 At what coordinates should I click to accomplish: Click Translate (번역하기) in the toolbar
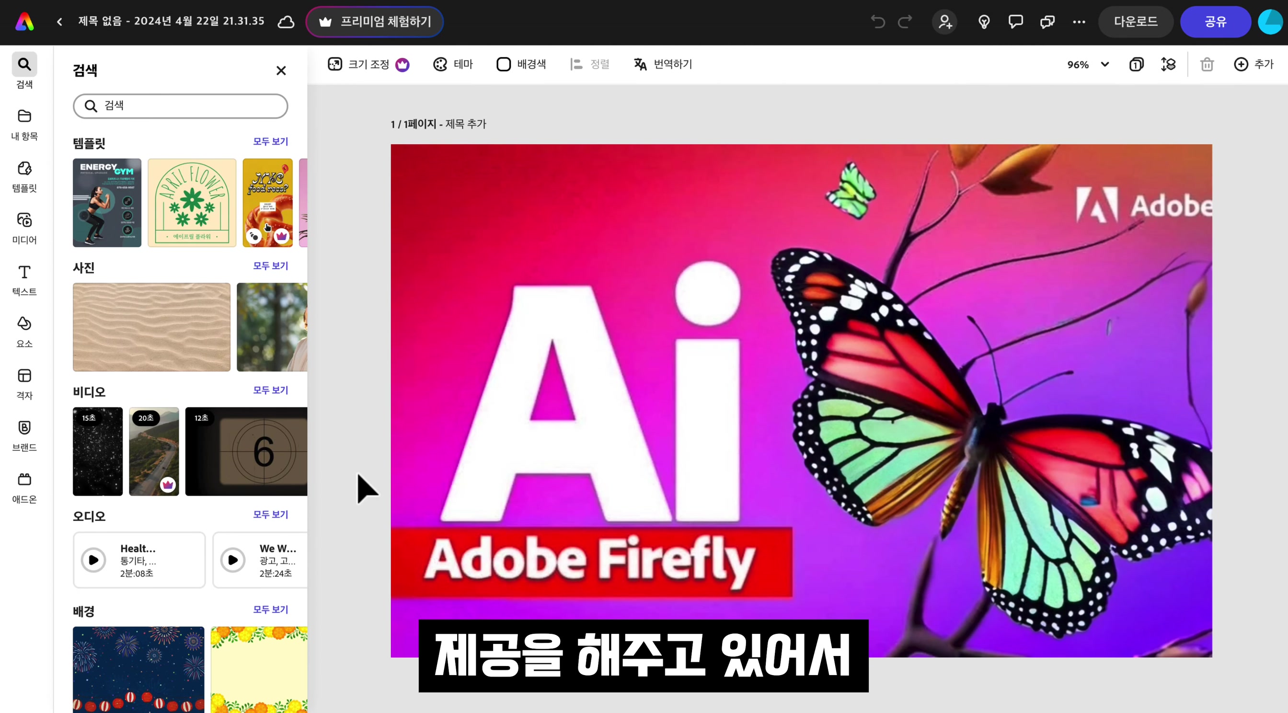tap(663, 65)
